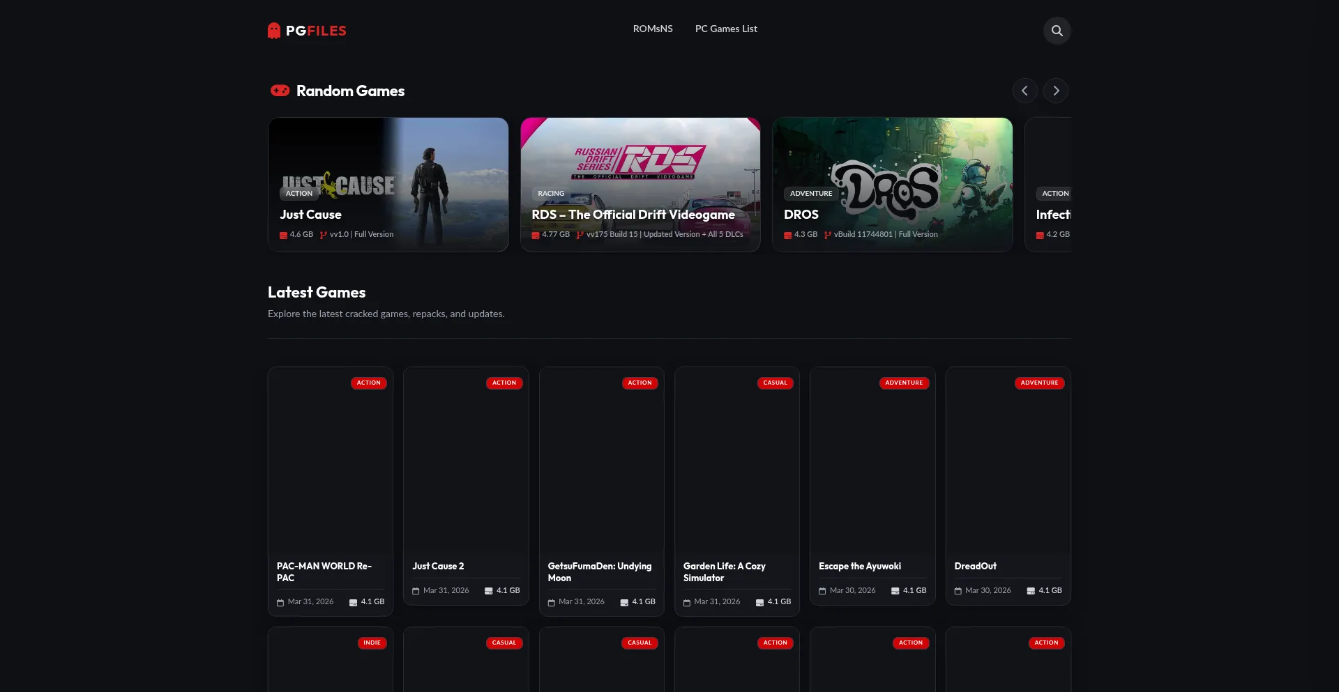
Task: Show next random games with right chevron
Action: tap(1056, 91)
